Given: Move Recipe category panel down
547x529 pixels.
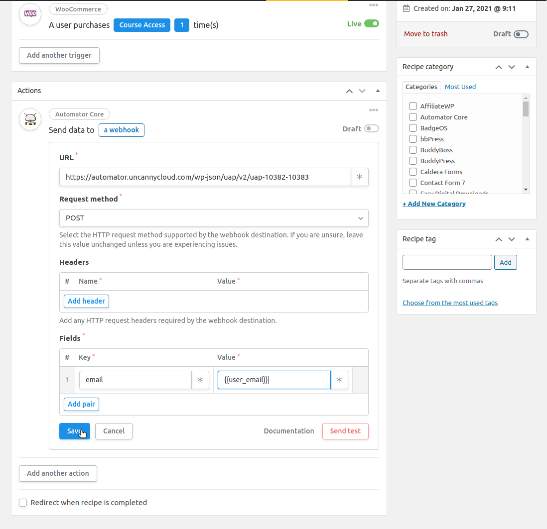Looking at the screenshot, I should click(x=512, y=67).
